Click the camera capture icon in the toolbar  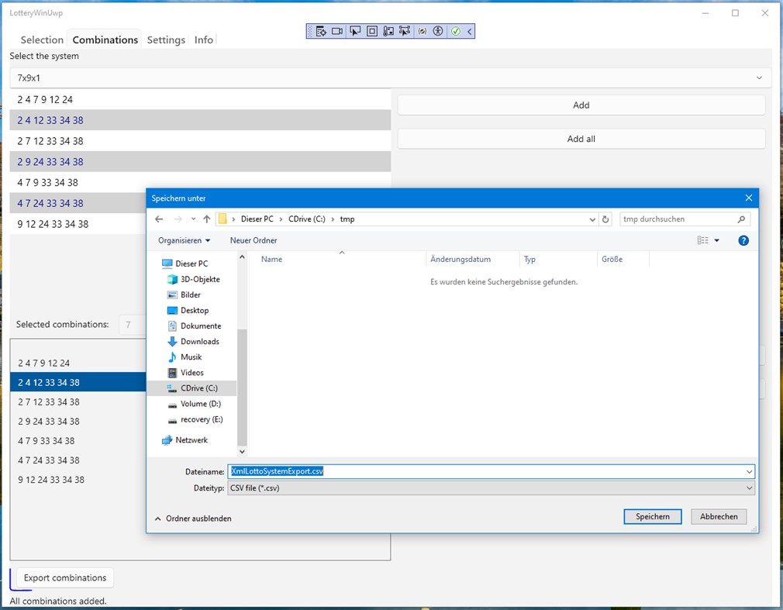point(337,31)
